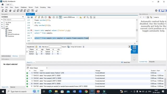Click the SQL editor horizontal scrollbar

point(50,44)
